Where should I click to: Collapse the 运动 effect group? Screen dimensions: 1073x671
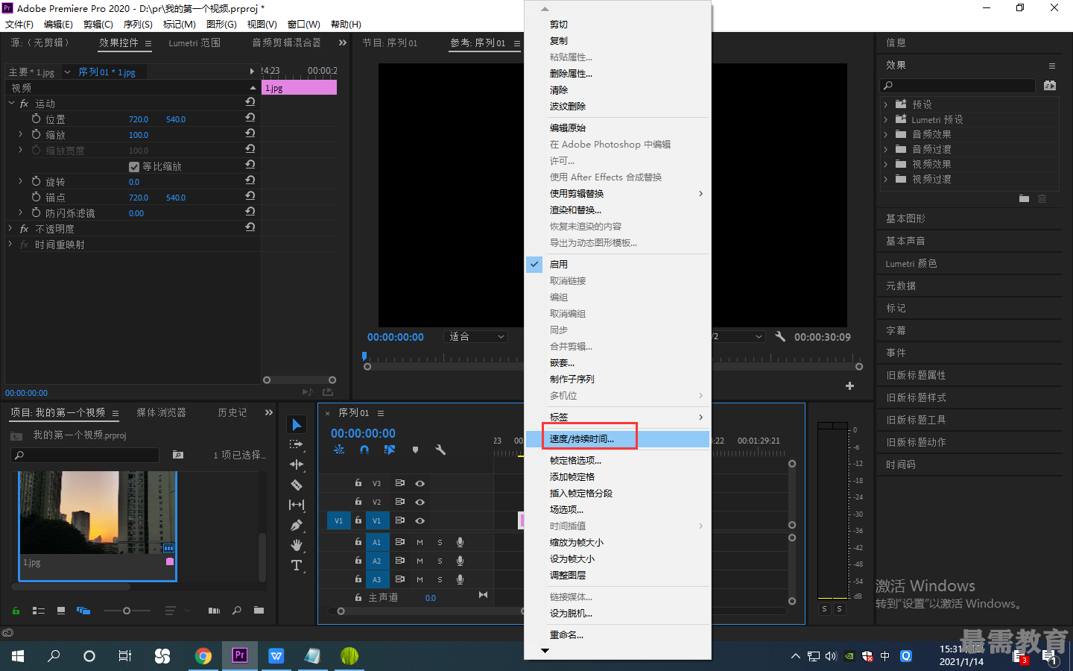[11, 103]
